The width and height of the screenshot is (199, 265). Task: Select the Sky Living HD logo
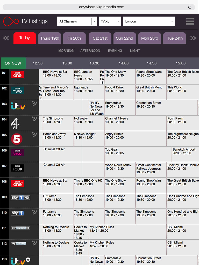point(20,228)
